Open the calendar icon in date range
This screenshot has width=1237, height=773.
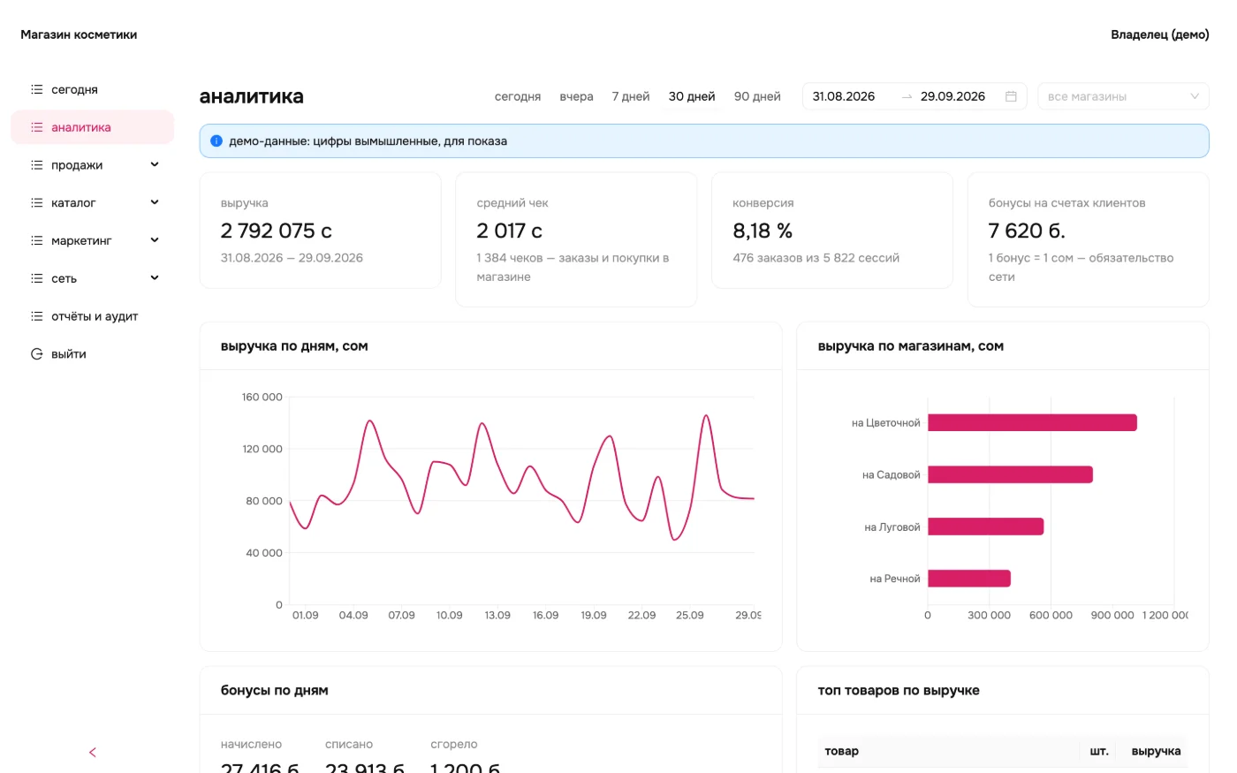coord(1011,96)
